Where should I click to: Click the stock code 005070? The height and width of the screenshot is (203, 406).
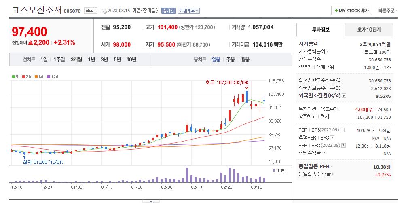tap(72, 11)
